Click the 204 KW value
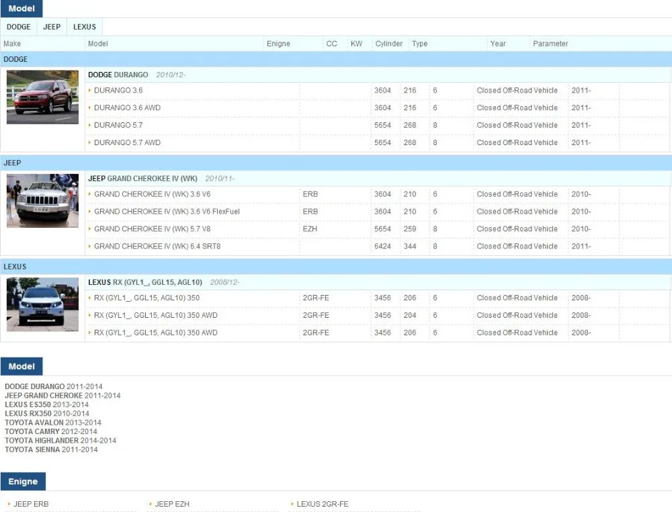Screen dimensions: 672x512 click(x=410, y=315)
